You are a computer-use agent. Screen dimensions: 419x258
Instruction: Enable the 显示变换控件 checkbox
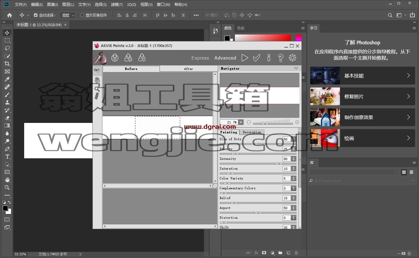click(x=82, y=15)
